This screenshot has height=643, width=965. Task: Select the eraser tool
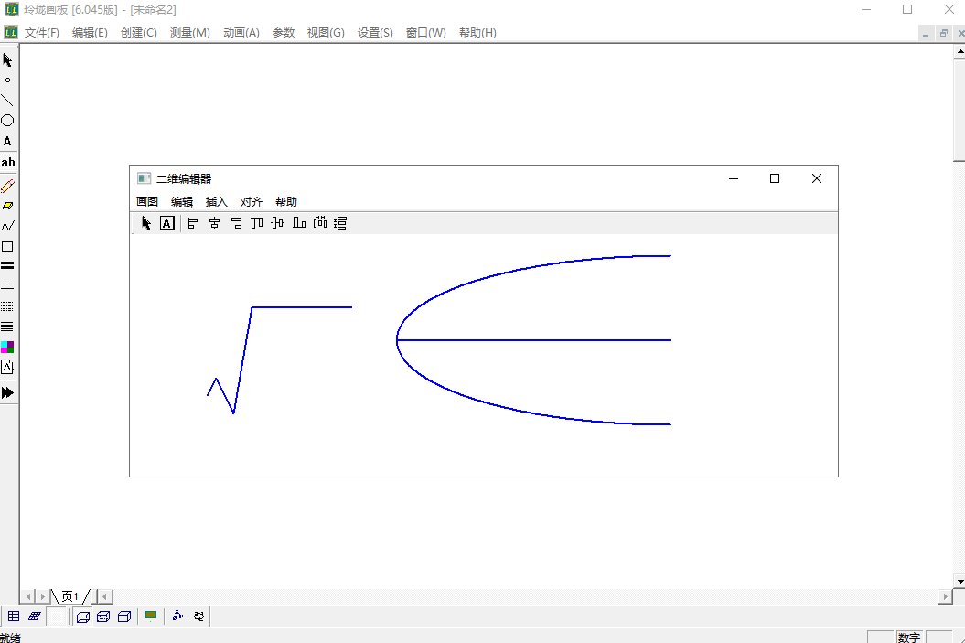coord(7,206)
